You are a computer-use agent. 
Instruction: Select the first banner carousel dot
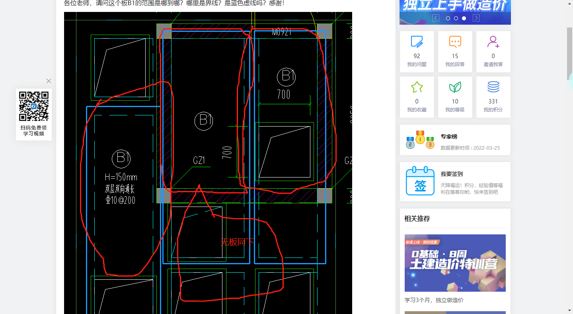(x=448, y=18)
